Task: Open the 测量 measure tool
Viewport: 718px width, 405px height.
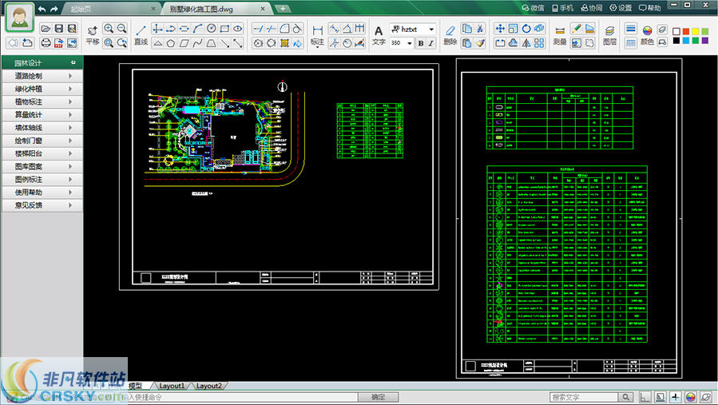Action: [560, 35]
